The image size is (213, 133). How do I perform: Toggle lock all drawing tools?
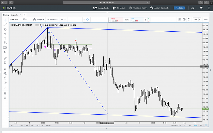tap(5, 78)
